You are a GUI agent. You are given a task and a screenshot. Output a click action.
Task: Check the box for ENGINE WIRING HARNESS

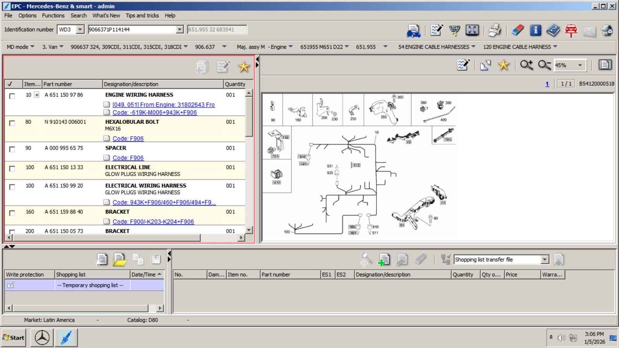(x=12, y=96)
